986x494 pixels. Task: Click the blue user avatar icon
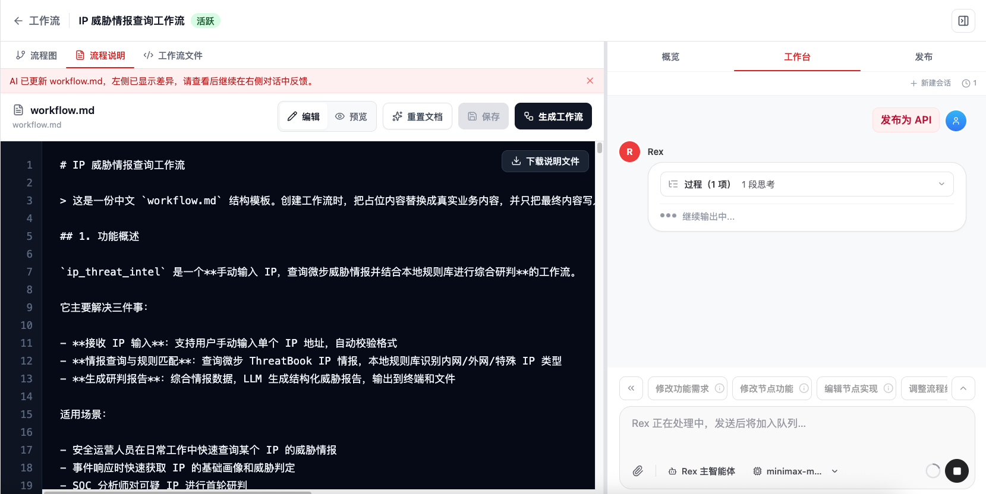tap(956, 121)
